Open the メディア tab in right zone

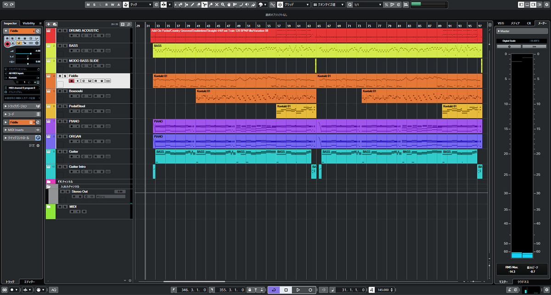(516, 23)
